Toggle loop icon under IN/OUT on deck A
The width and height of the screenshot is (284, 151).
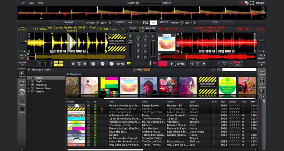coord(58,65)
